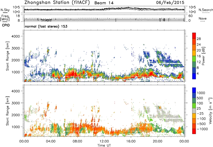Select the yellow 16-20 dB power colorbar segment
Screen dimensions: 213x147
coord(194,53)
